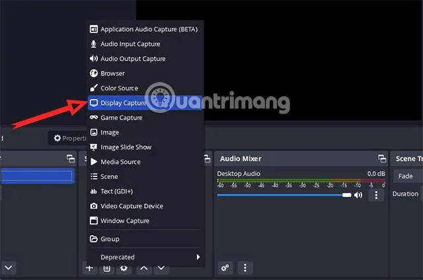The image size is (423, 280).
Task: Open the Fade transition dropdown
Action: 408,176
